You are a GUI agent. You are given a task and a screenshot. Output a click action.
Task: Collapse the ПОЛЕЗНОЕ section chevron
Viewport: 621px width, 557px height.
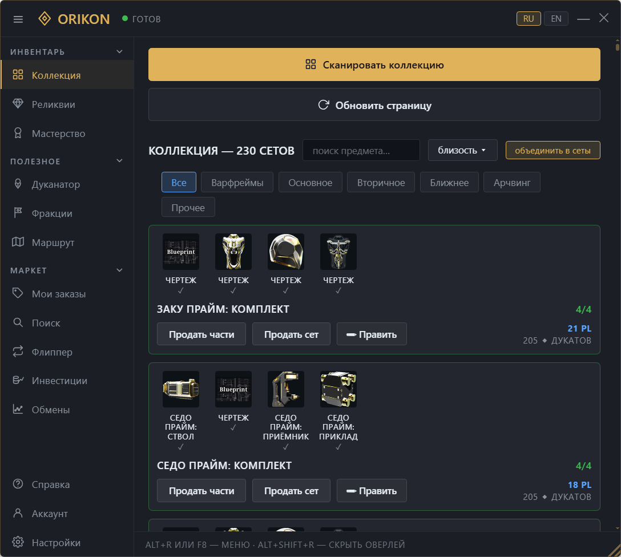(120, 161)
